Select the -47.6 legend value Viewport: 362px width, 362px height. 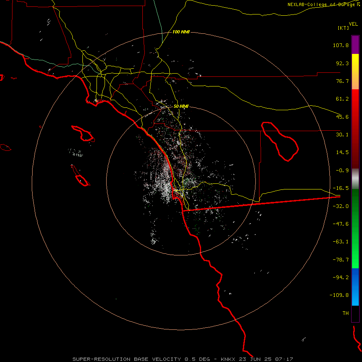click(341, 224)
